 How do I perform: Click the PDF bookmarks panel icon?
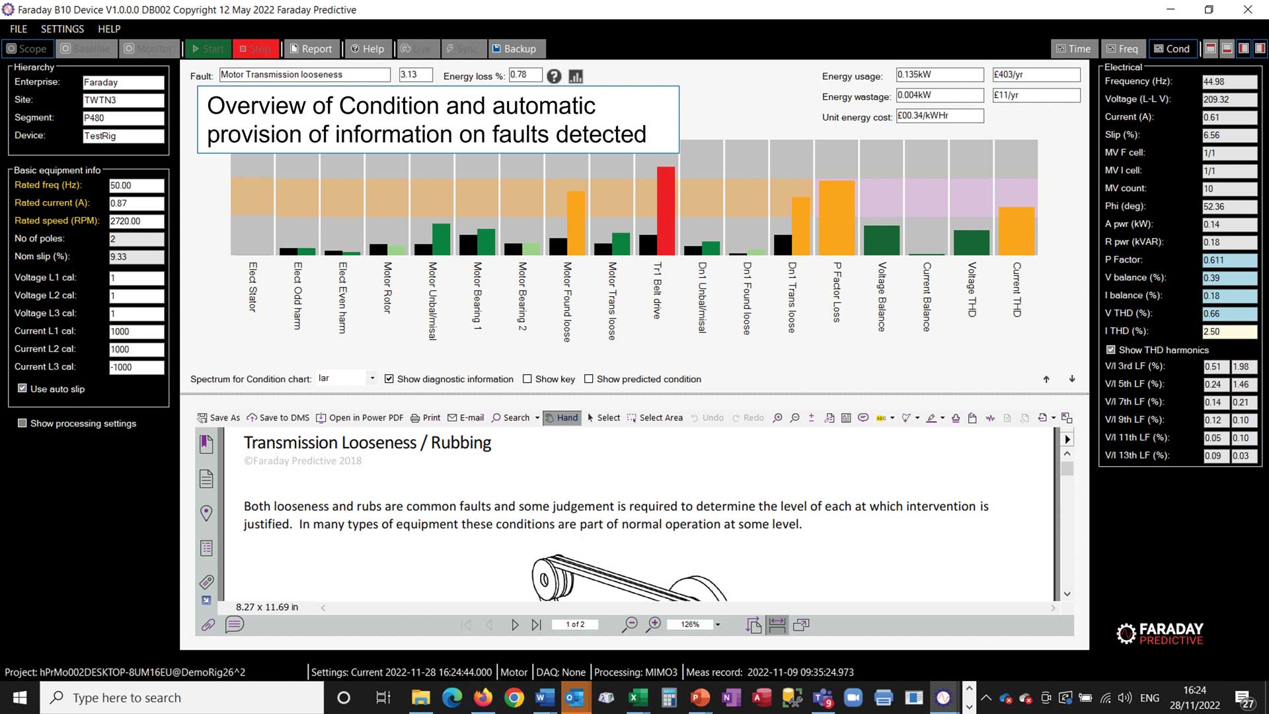tap(206, 444)
